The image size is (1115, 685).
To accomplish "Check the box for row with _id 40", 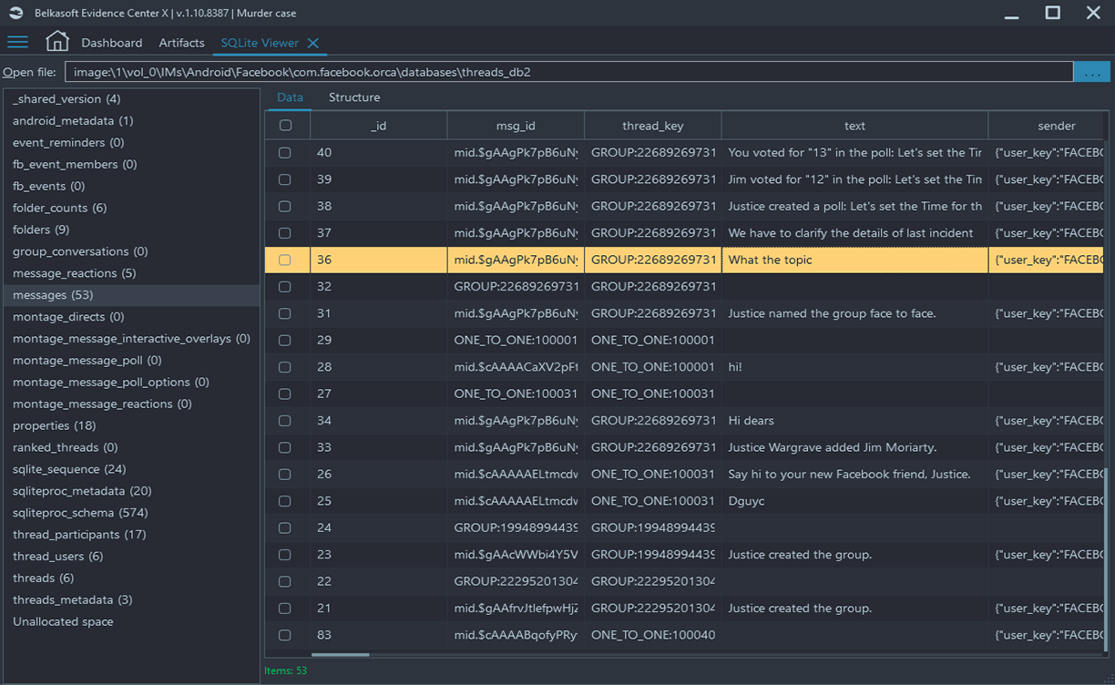I will click(285, 153).
